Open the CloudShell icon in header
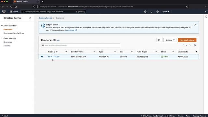 pyautogui.click(x=145, y=12)
